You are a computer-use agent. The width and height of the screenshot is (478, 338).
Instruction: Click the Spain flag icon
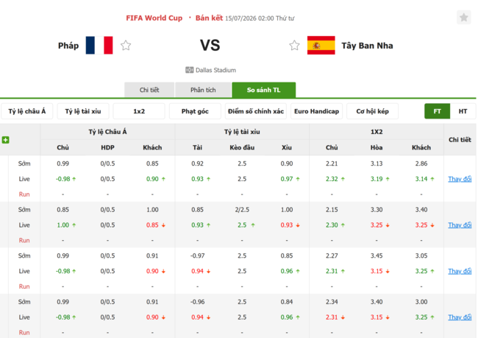321,45
